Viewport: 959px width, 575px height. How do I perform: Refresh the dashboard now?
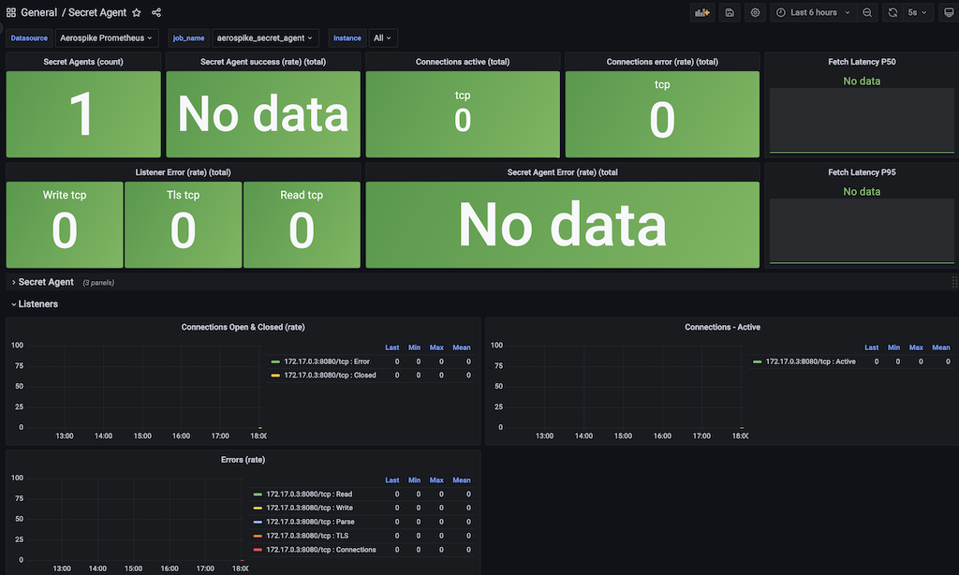(893, 12)
